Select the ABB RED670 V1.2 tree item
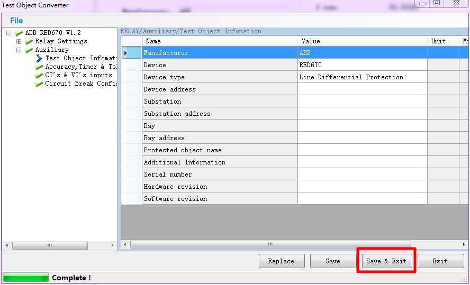470x285 pixels. [x=53, y=33]
